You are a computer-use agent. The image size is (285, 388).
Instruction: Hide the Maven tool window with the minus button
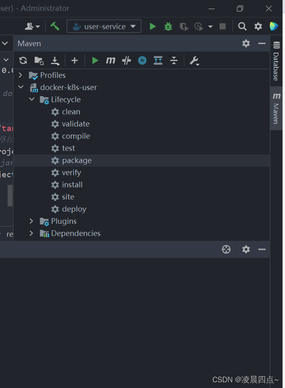coord(262,43)
